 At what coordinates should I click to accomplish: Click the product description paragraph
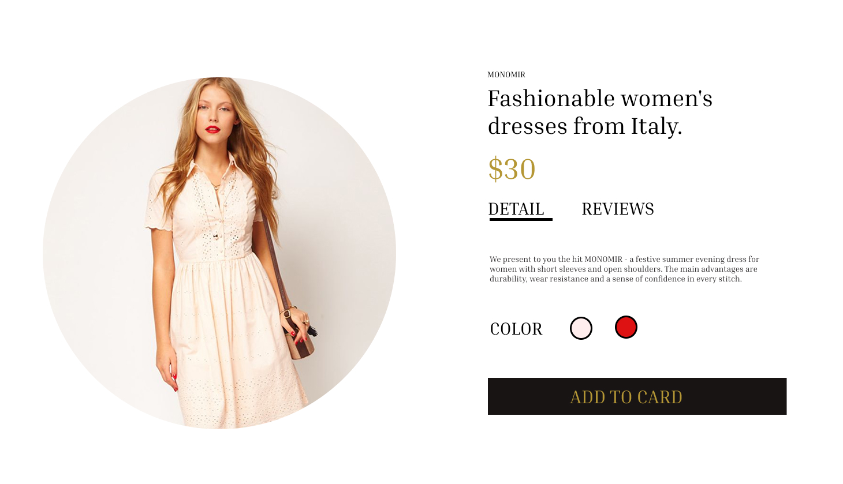pyautogui.click(x=624, y=269)
